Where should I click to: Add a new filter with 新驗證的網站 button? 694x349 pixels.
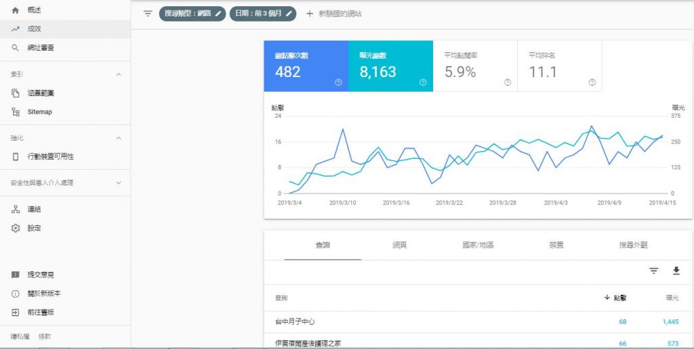tap(333, 14)
